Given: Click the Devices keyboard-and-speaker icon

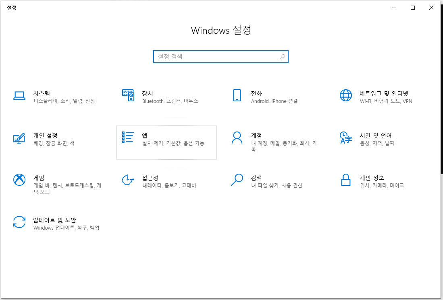Looking at the screenshot, I should (128, 95).
